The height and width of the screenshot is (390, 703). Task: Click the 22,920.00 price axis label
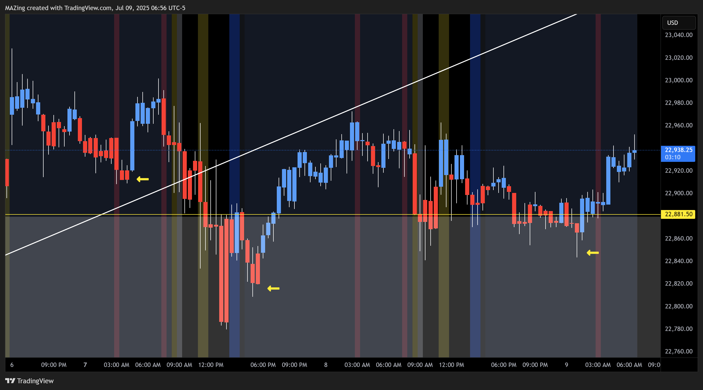point(679,171)
